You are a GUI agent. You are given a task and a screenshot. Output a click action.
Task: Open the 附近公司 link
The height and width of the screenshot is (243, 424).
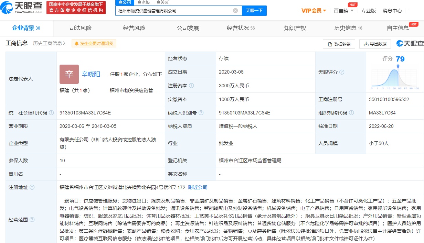click(x=198, y=187)
